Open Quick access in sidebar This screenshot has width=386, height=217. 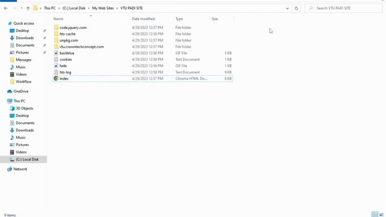tap(24, 24)
